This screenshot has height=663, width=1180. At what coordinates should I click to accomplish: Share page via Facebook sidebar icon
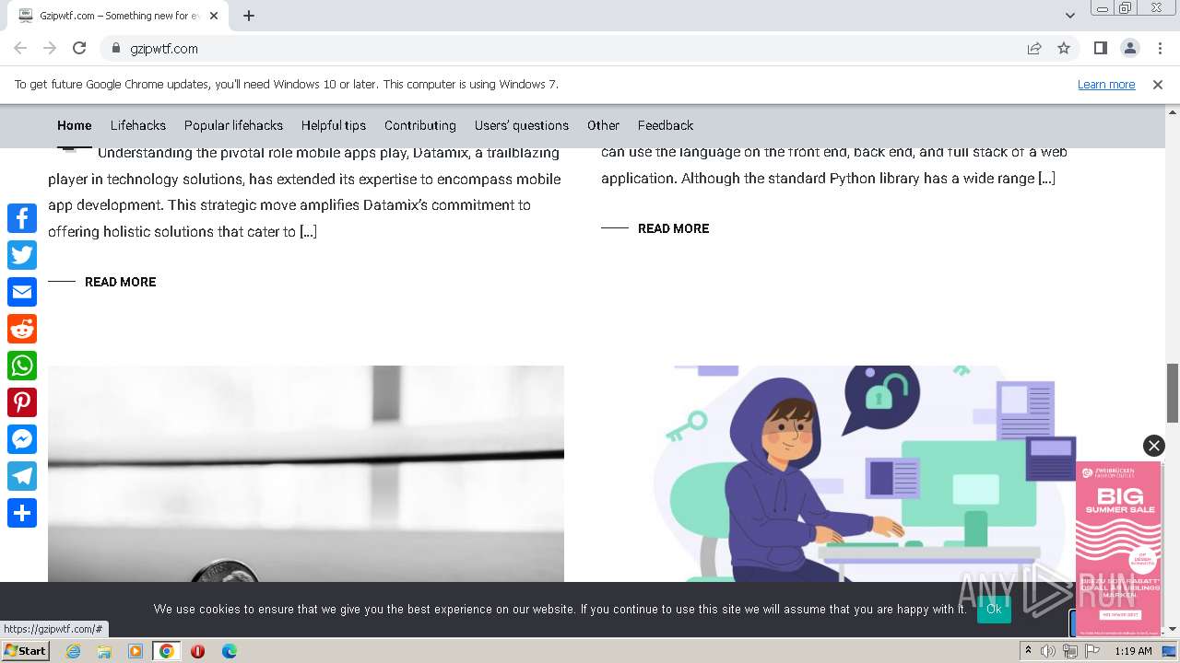[22, 218]
